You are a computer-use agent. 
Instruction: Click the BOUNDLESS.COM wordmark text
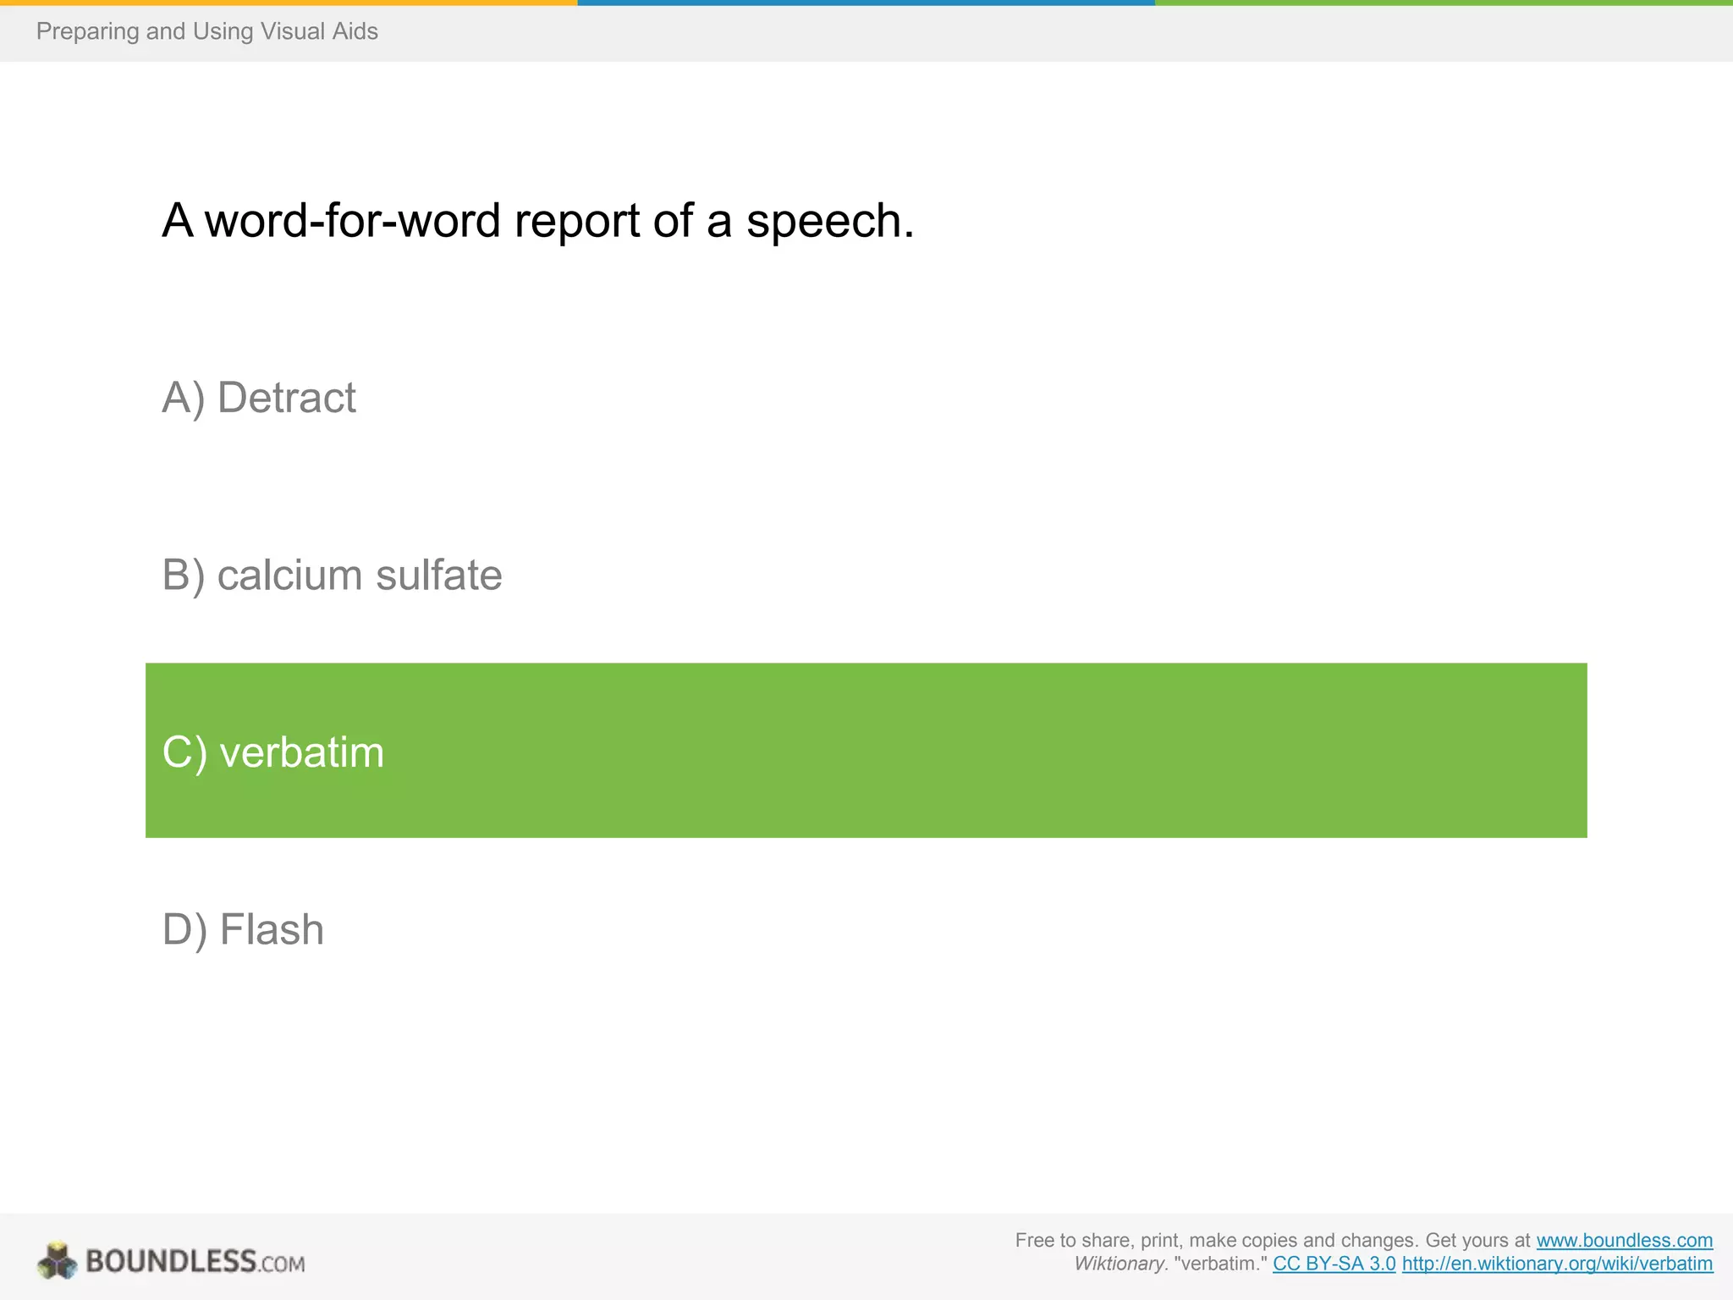[195, 1262]
